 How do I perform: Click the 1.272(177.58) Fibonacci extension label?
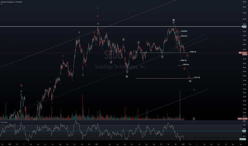197,78
